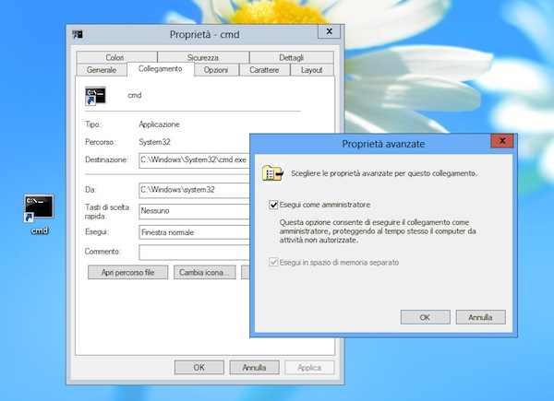This screenshot has height=401, width=554.
Task: Click OK in Proprietà - cmd window
Action: (199, 368)
